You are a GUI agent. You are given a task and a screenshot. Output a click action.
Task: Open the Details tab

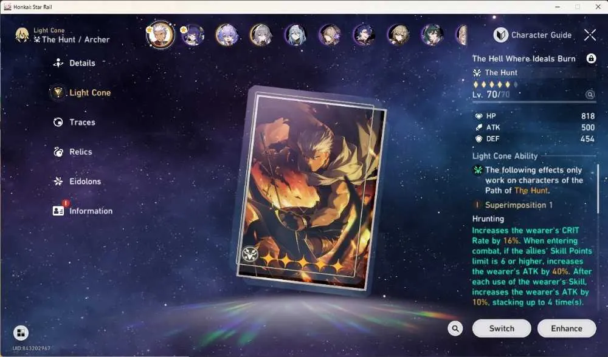[x=74, y=63]
